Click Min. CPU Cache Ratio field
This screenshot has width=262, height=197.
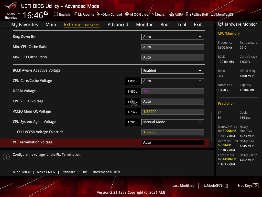click(173, 47)
